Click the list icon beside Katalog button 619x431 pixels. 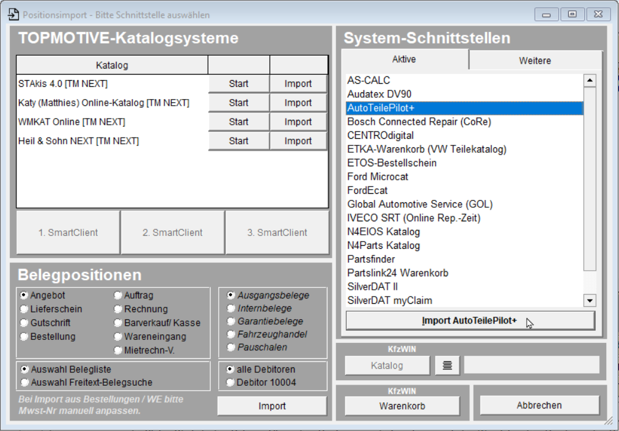pos(447,366)
